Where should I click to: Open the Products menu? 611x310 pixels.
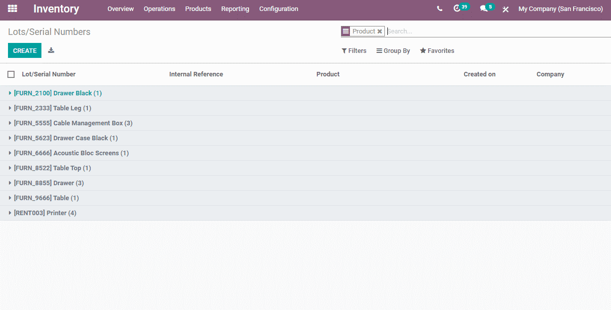[198, 9]
